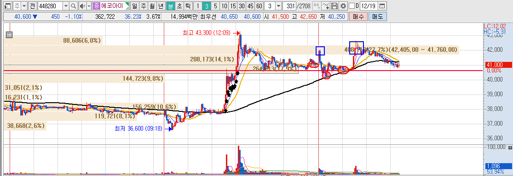Open the interval value 3 dropdown
Screen dimensions: 513x176
pos(278,6)
